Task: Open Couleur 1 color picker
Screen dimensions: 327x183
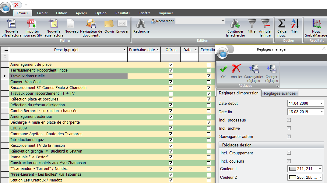Action: click(305, 169)
